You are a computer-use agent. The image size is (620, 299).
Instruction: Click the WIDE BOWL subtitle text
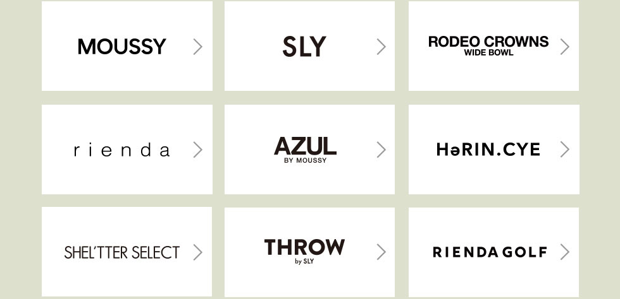488,53
